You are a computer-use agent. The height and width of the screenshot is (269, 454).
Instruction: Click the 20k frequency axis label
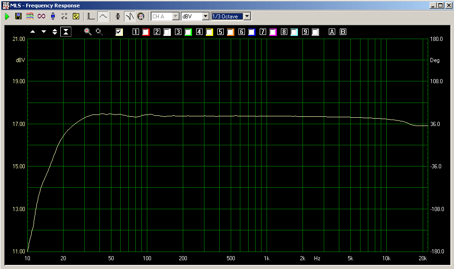423,258
